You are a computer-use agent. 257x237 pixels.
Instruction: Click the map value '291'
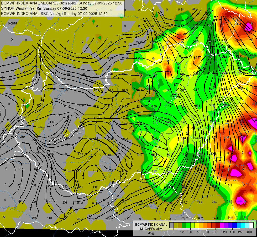(x=20, y=185)
